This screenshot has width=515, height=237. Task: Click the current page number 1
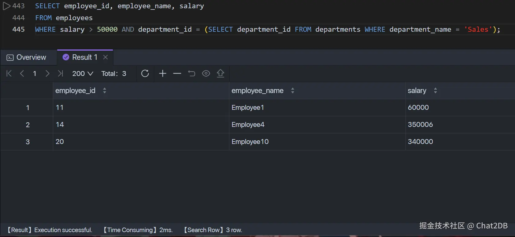pos(35,74)
